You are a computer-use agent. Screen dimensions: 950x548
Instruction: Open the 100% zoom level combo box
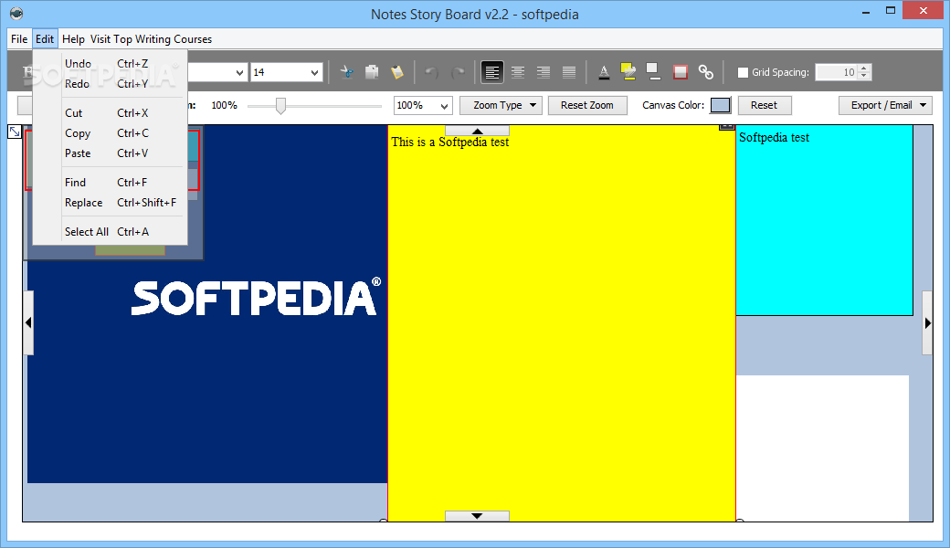(x=422, y=105)
